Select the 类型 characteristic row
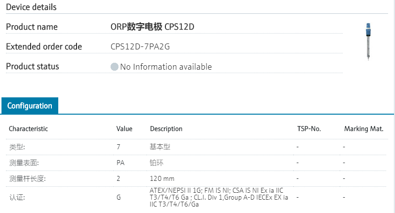 click(x=17, y=147)
